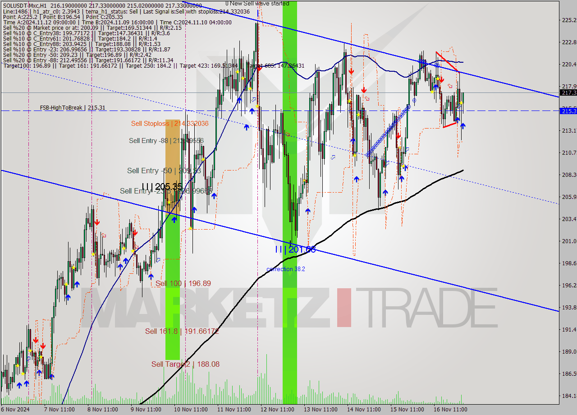Select the Sell Stoploss 214.332036 label

pyautogui.click(x=170, y=123)
